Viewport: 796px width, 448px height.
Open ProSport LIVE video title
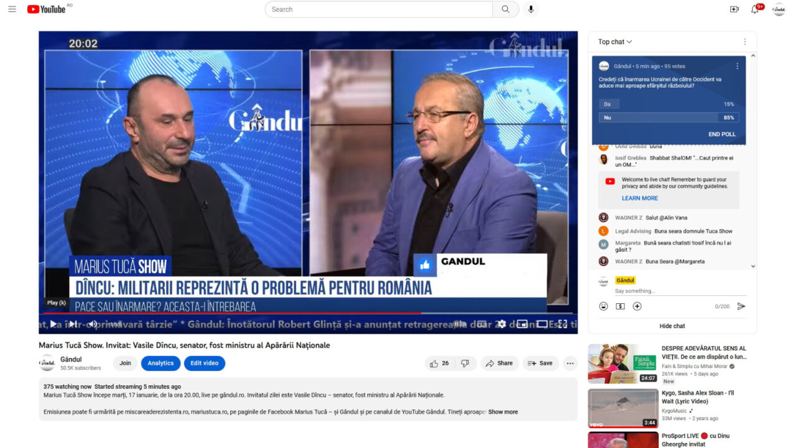pyautogui.click(x=695, y=440)
